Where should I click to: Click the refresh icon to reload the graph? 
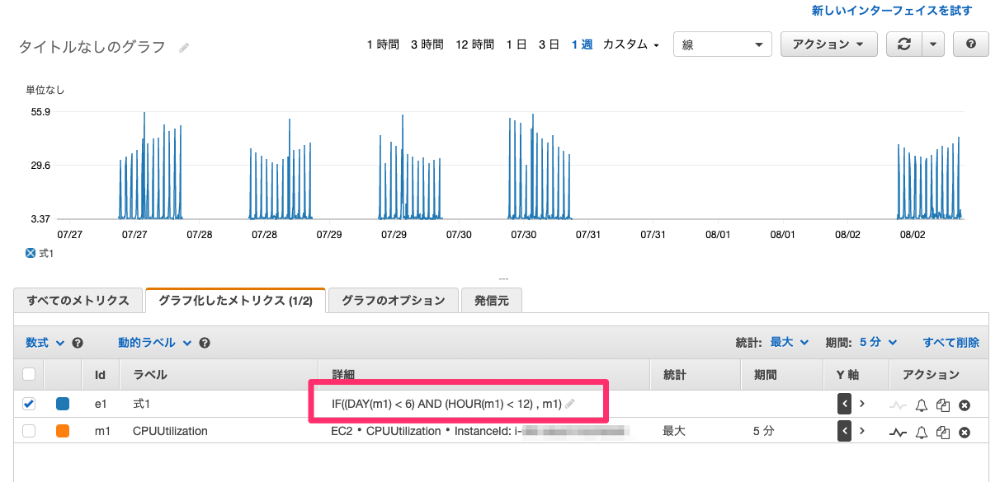tap(906, 44)
